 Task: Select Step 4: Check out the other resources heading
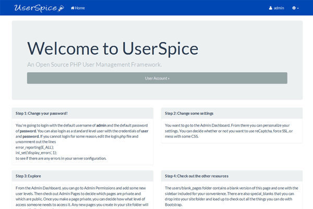[x=196, y=176]
